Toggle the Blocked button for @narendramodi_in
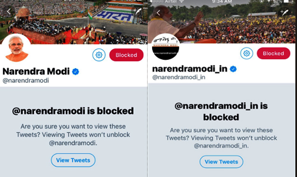Image resolution: width=297 pixels, height=177 pixels. coord(274,53)
